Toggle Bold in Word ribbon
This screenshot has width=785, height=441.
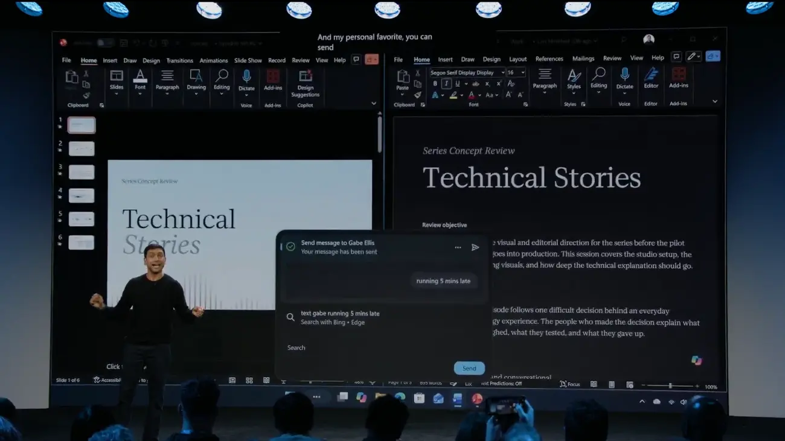click(435, 84)
